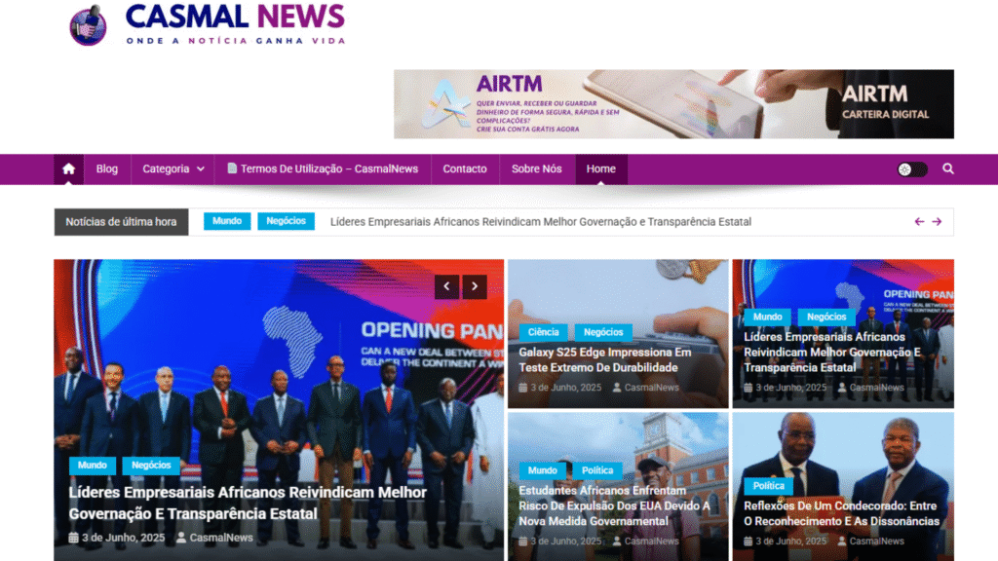Viewport: 998px width, 561px height.
Task: Open CasmalNews author link on main slide
Action: click(214, 538)
